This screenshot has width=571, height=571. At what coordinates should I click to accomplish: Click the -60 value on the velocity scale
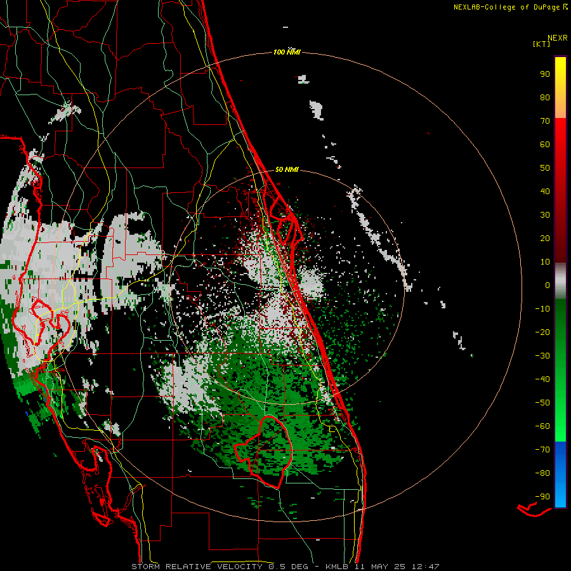[542, 426]
